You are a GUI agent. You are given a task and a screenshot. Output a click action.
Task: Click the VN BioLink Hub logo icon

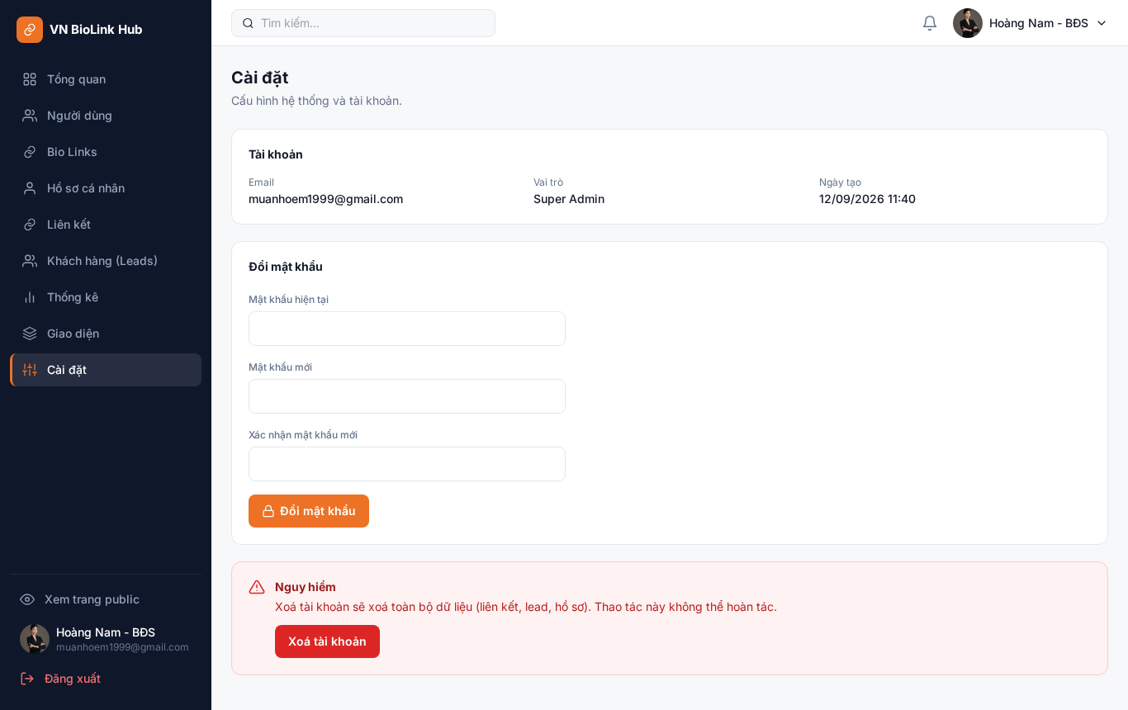point(30,30)
